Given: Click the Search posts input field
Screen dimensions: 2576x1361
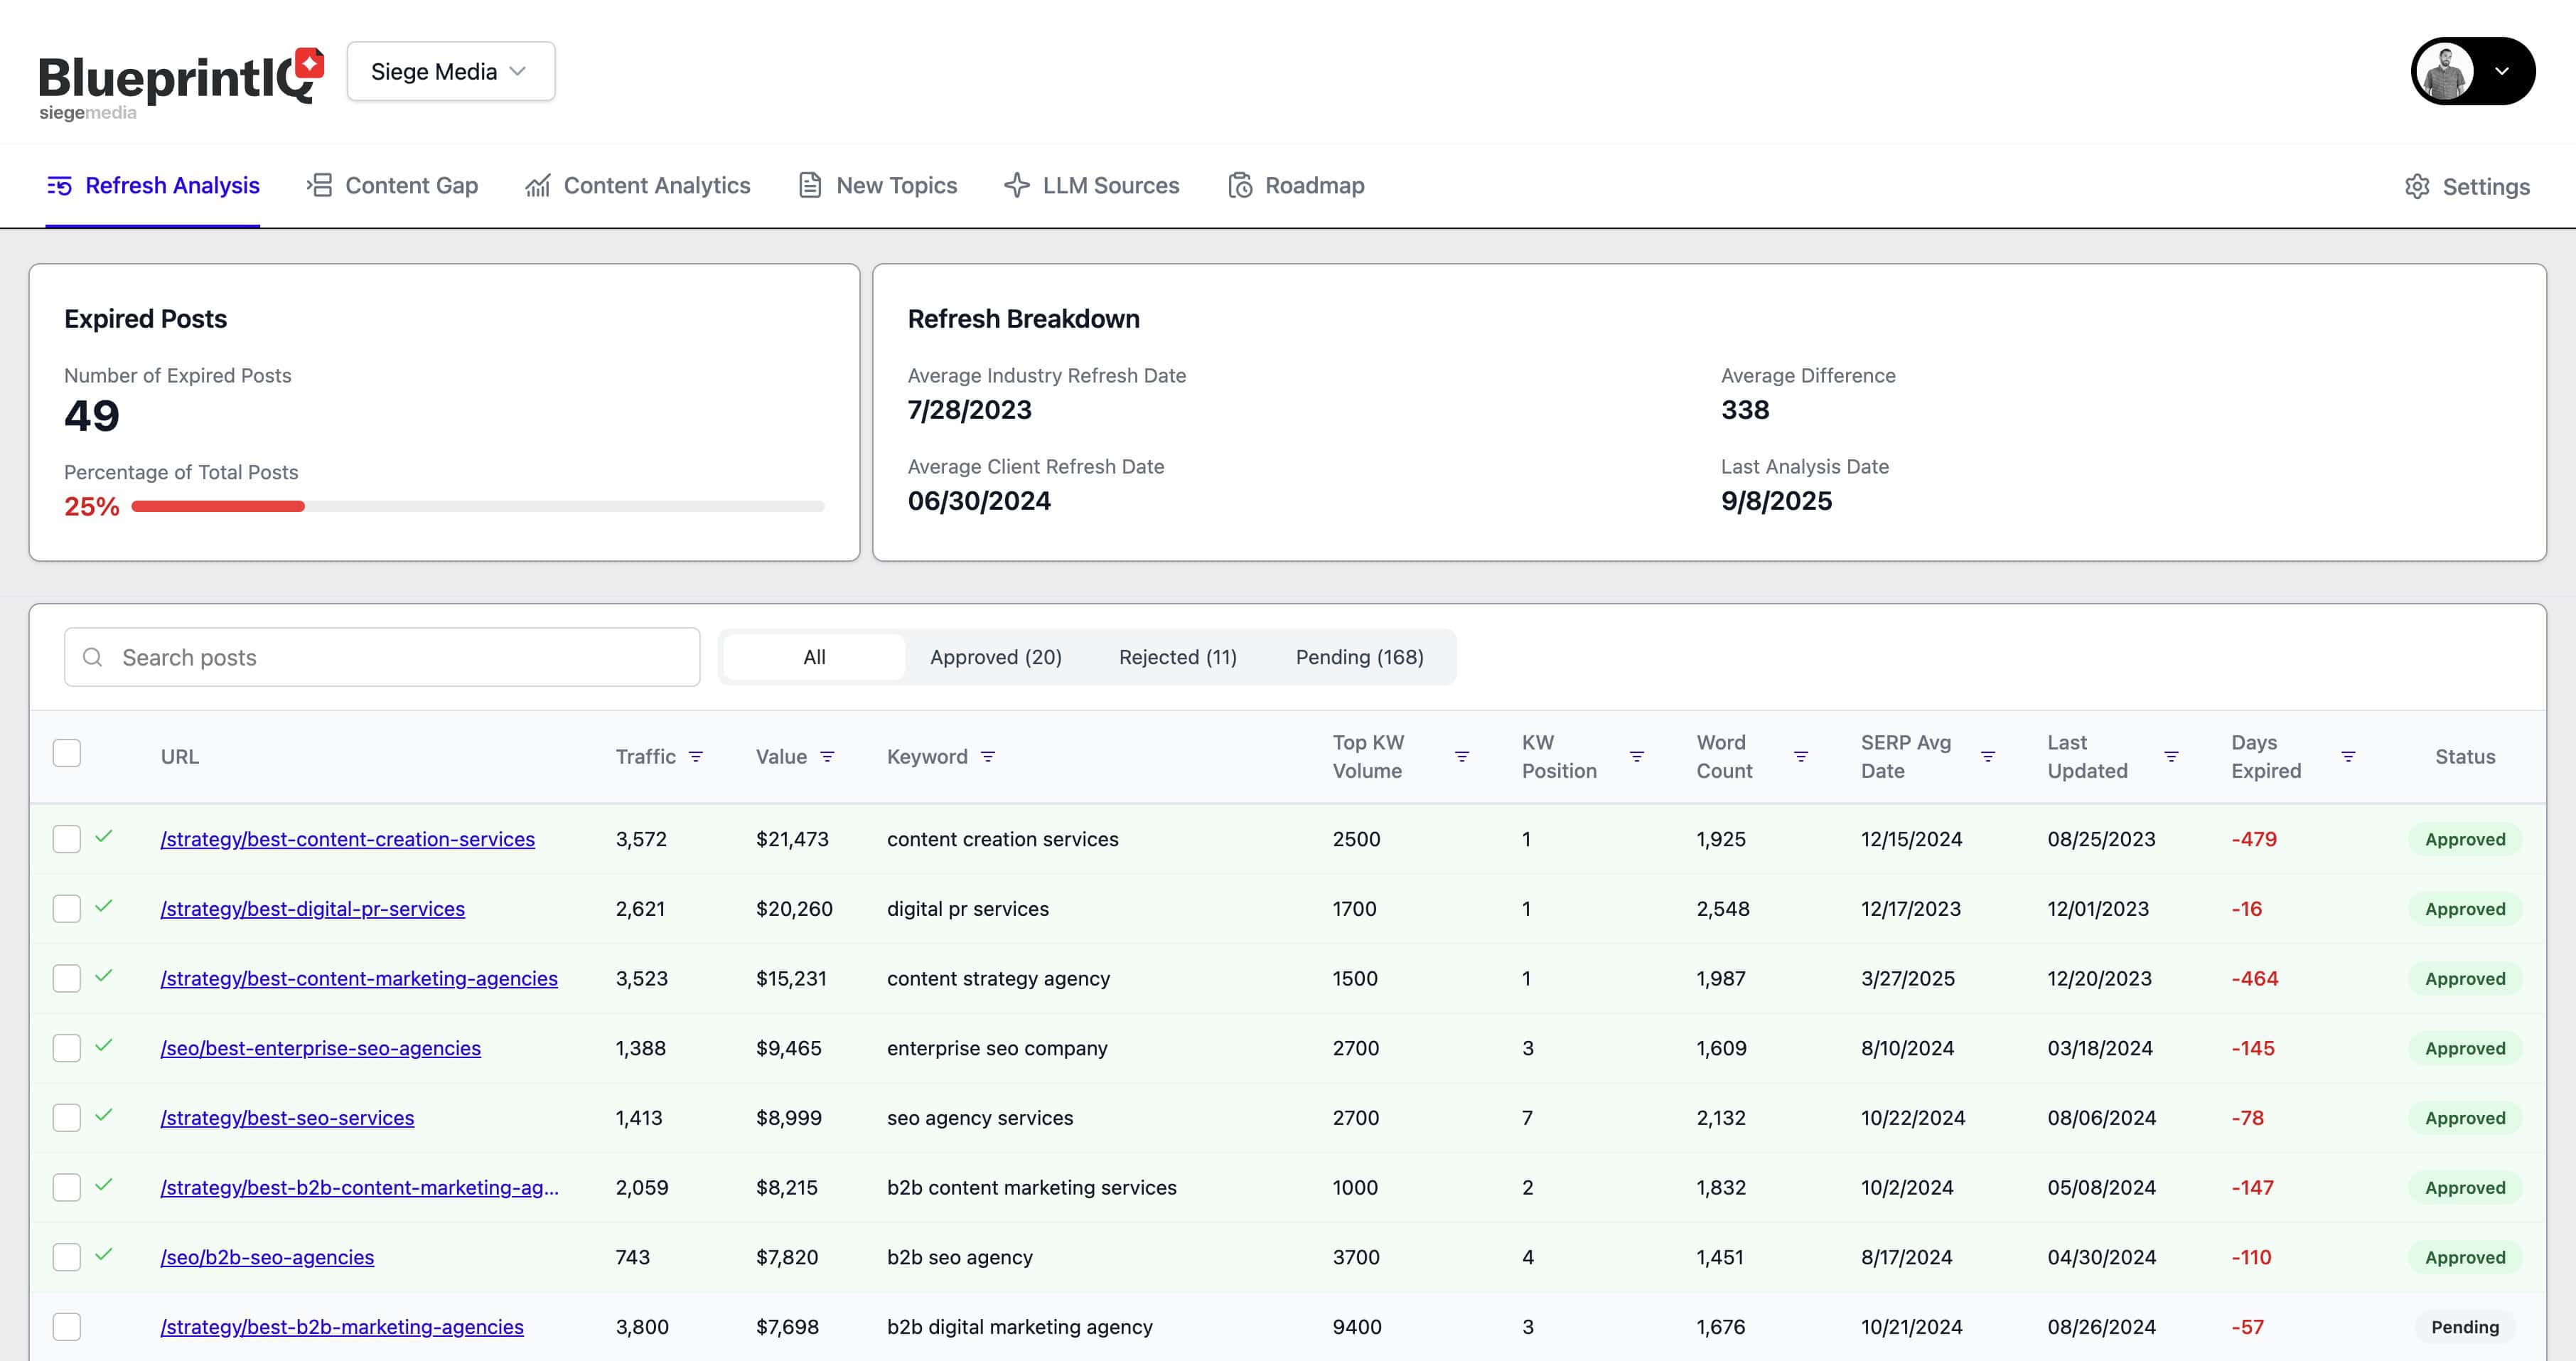Looking at the screenshot, I should click(x=382, y=657).
